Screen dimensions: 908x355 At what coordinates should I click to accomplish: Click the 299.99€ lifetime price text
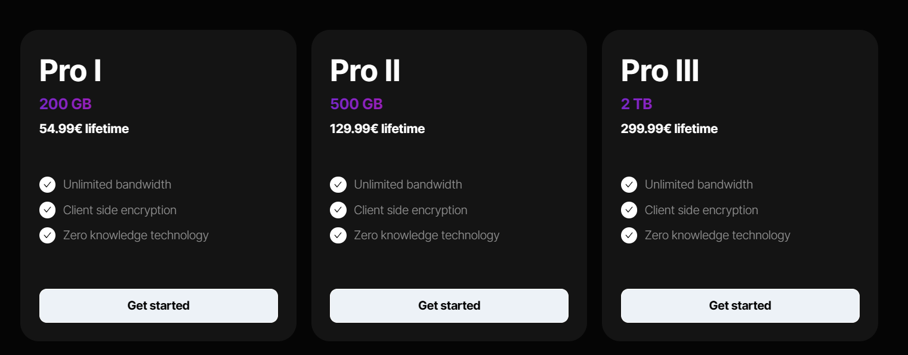click(x=669, y=128)
